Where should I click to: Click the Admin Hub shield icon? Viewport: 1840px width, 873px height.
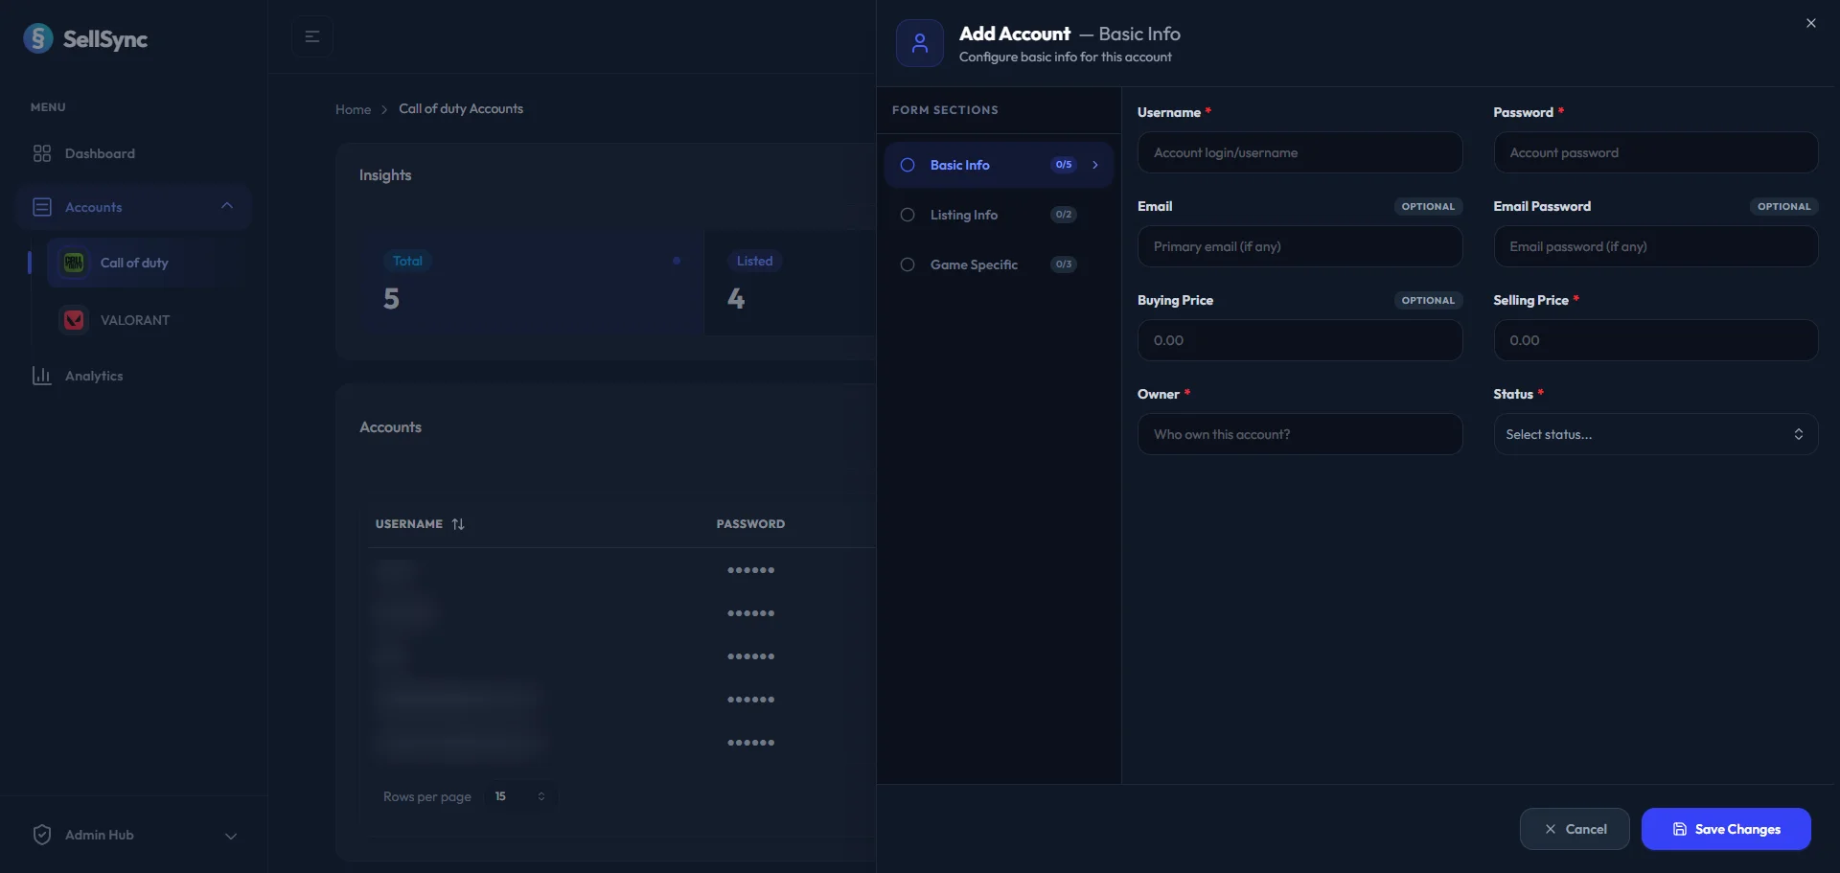pyautogui.click(x=41, y=834)
